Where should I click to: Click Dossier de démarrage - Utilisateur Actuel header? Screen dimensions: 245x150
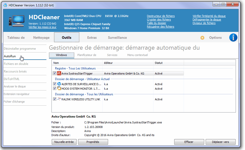(82, 79)
